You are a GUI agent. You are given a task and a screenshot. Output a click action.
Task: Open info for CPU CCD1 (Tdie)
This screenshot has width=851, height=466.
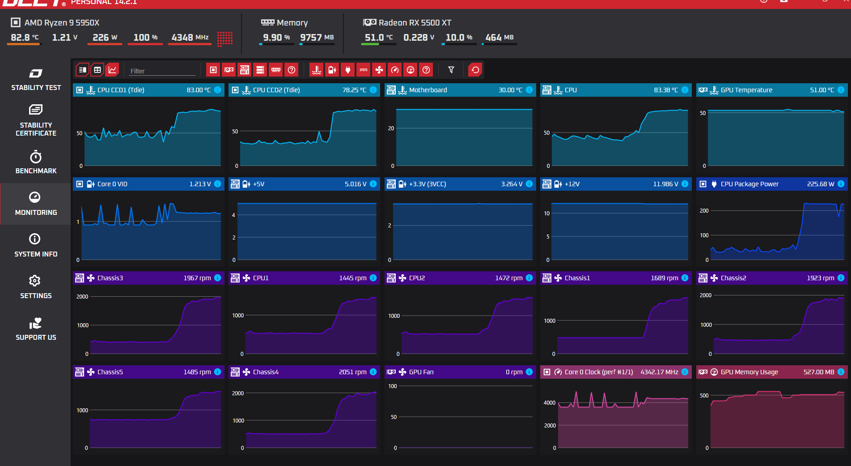coord(217,90)
